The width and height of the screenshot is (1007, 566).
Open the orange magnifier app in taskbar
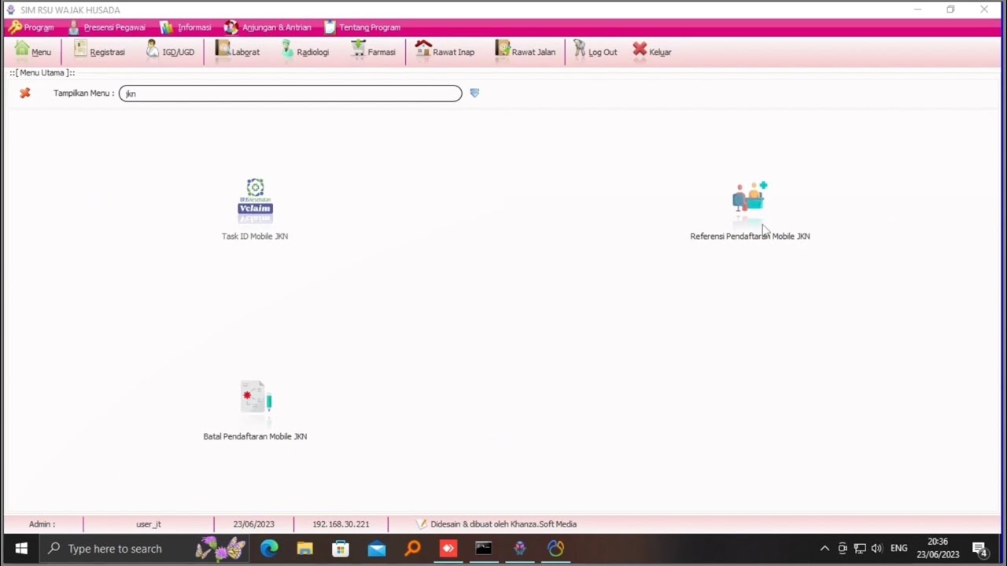click(x=412, y=549)
